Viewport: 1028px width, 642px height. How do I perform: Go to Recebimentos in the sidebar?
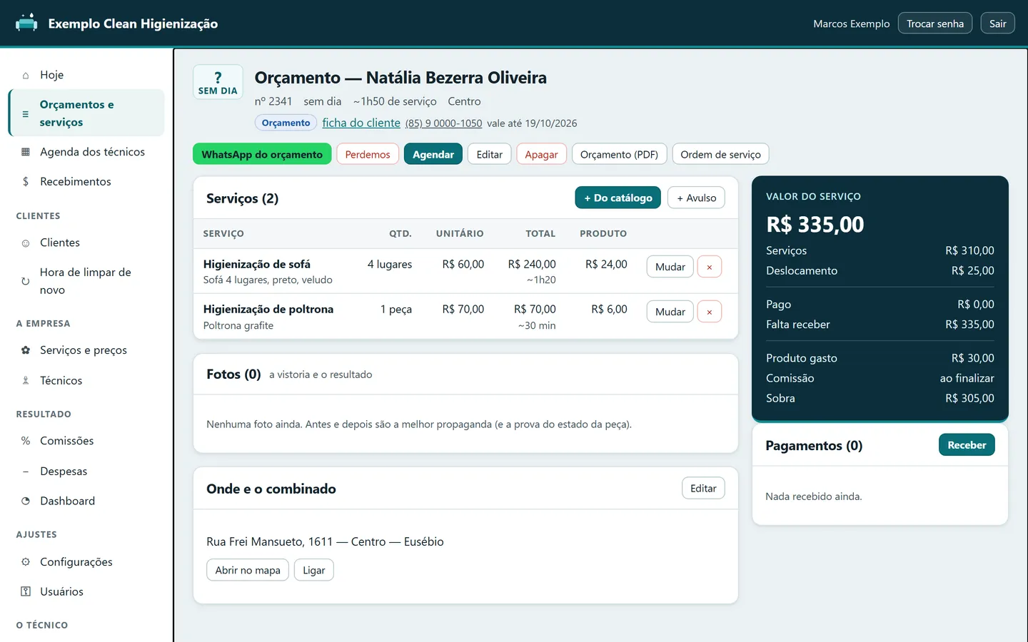point(86,182)
